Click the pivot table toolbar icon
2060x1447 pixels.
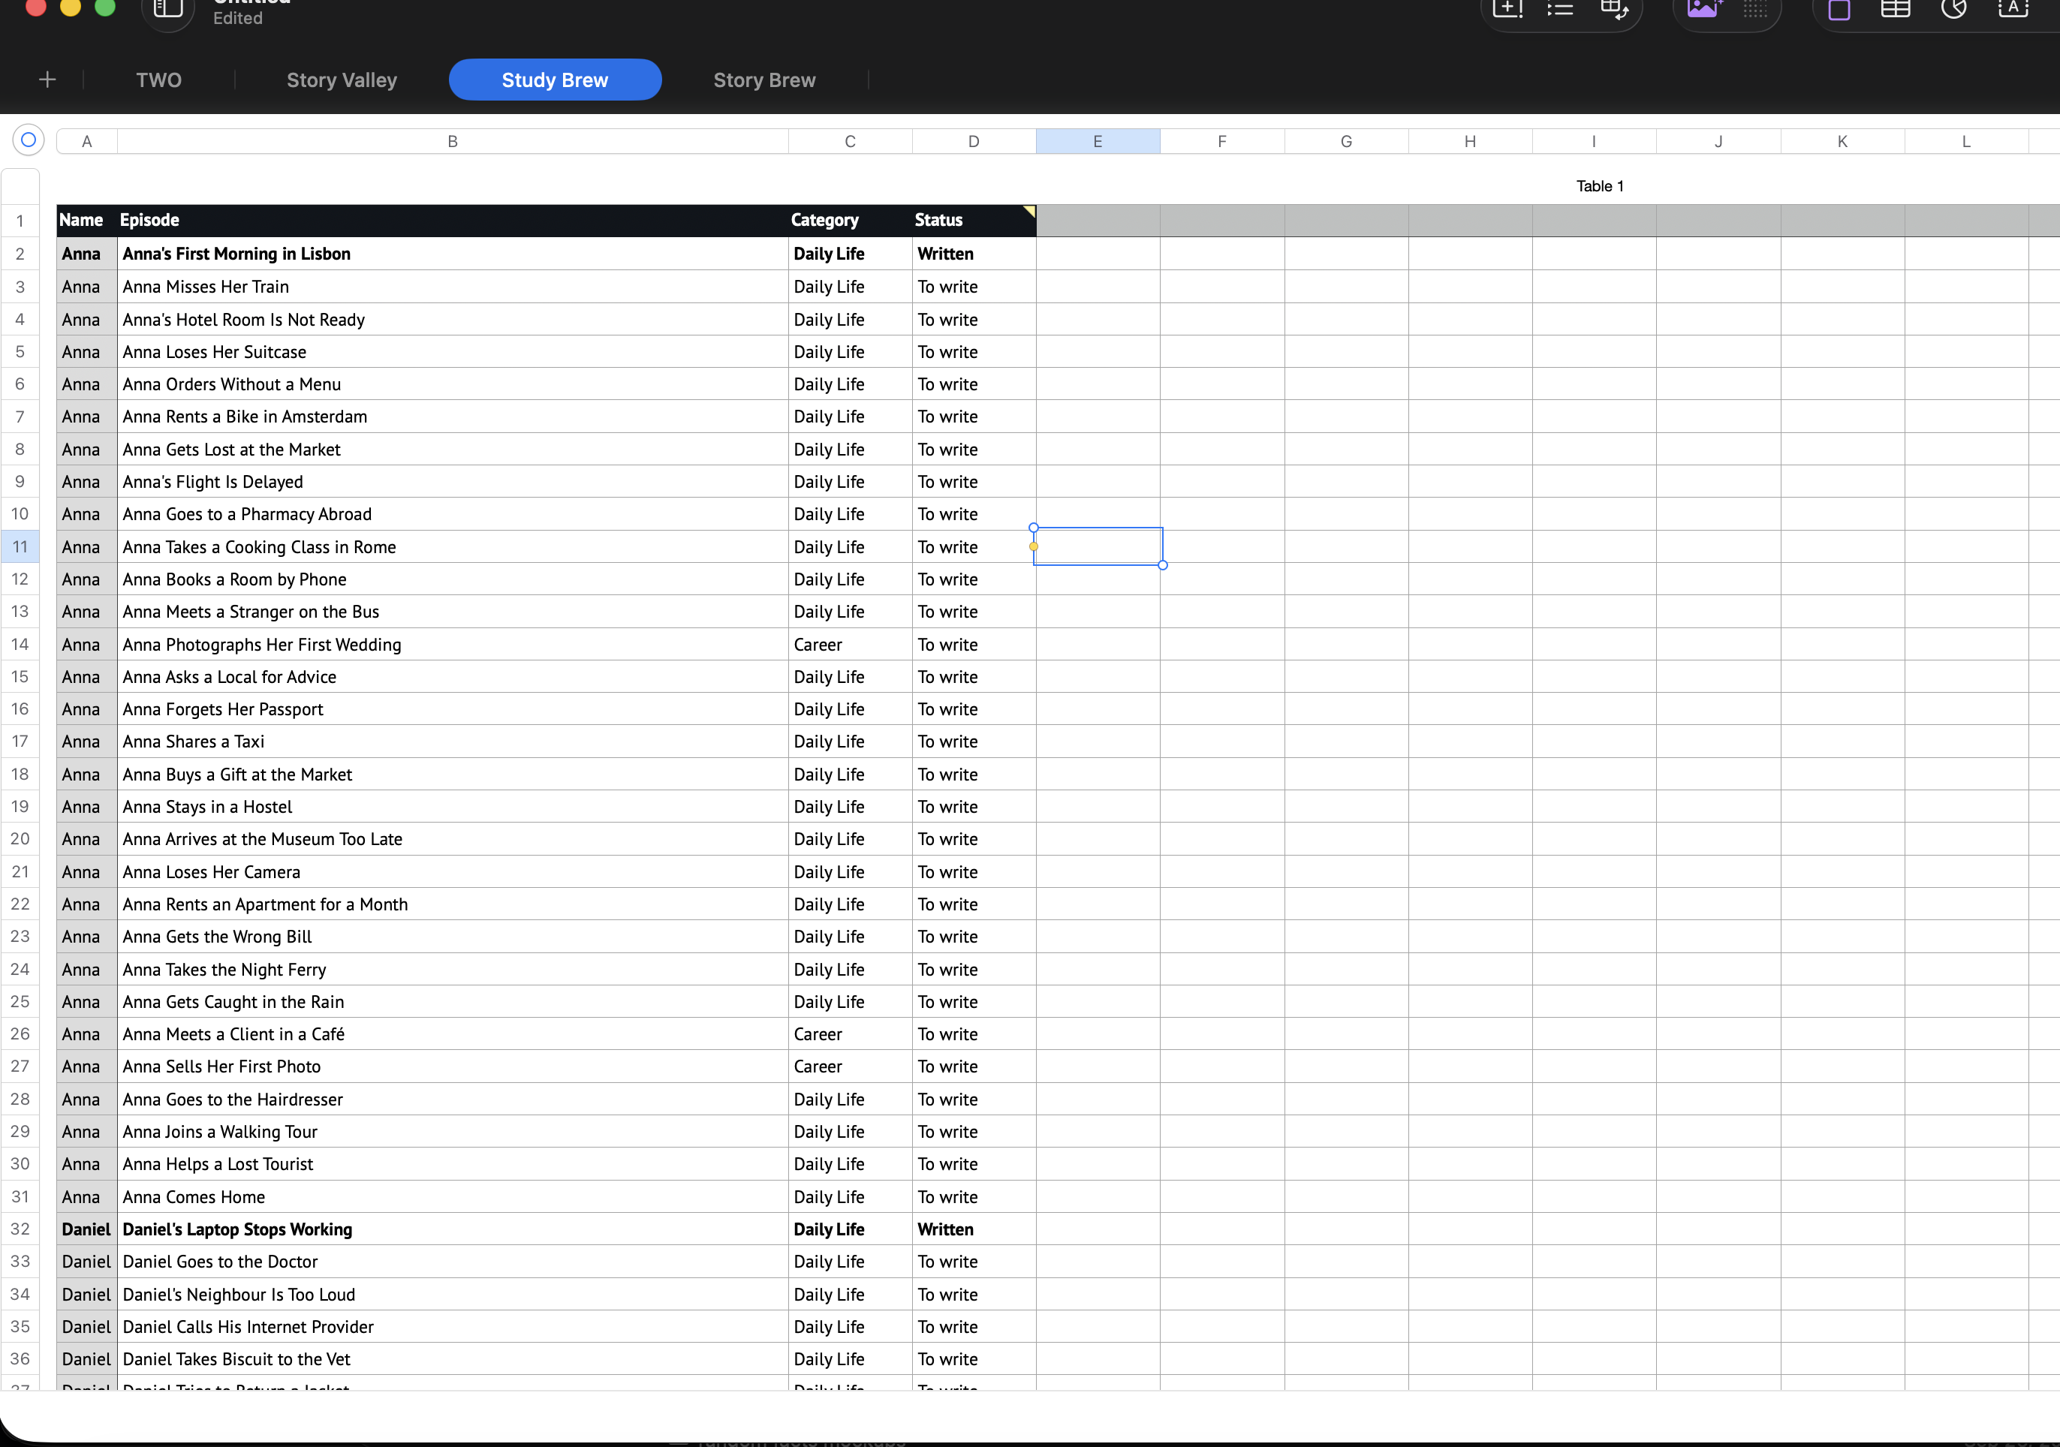(1614, 9)
